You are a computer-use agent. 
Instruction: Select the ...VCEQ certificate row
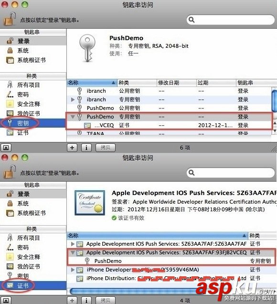(169, 125)
